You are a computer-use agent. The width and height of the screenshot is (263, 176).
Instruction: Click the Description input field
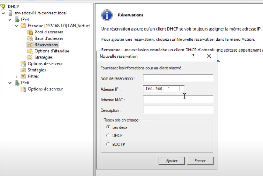pyautogui.click(x=178, y=110)
